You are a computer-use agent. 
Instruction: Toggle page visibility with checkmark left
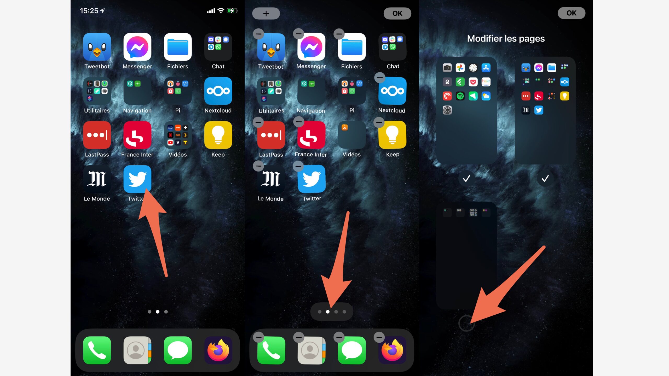pyautogui.click(x=466, y=179)
